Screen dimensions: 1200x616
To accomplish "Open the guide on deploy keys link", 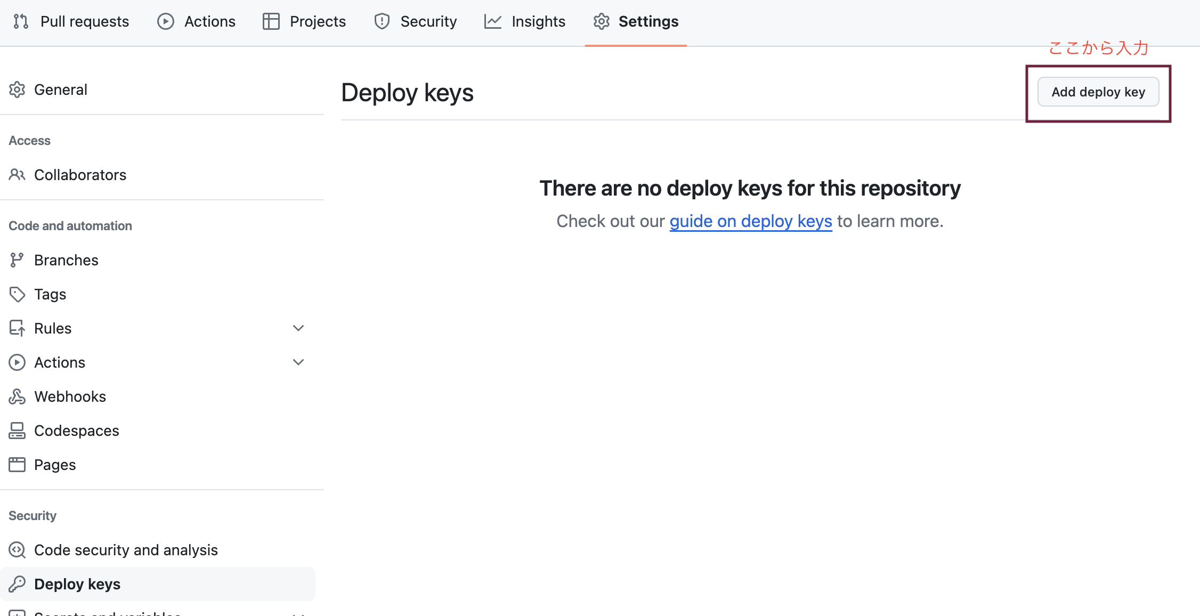I will 750,221.
